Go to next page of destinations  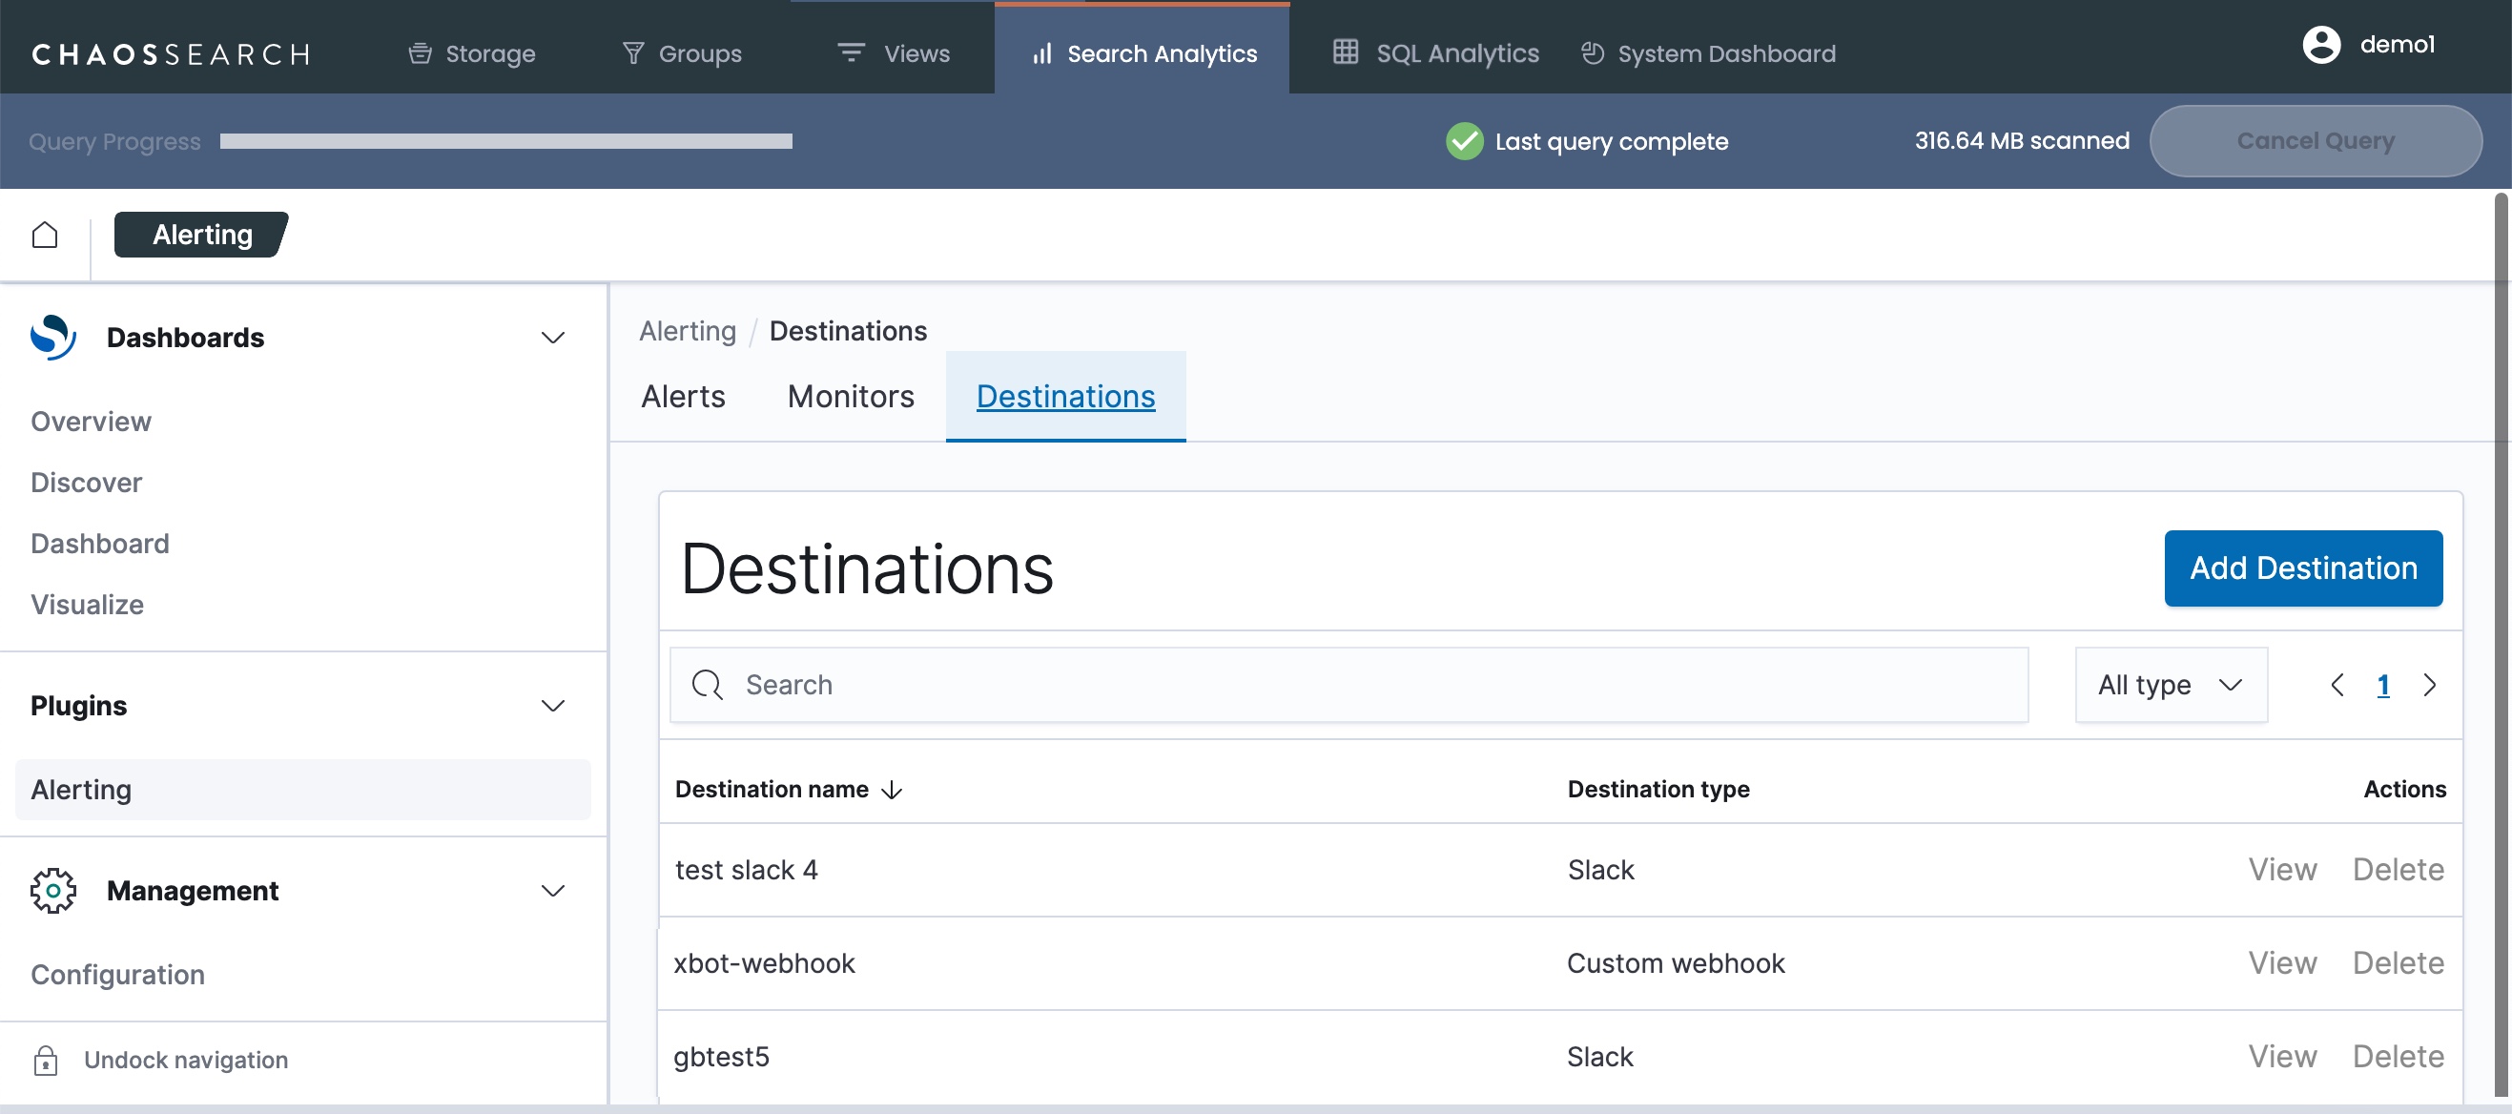pyautogui.click(x=2429, y=686)
